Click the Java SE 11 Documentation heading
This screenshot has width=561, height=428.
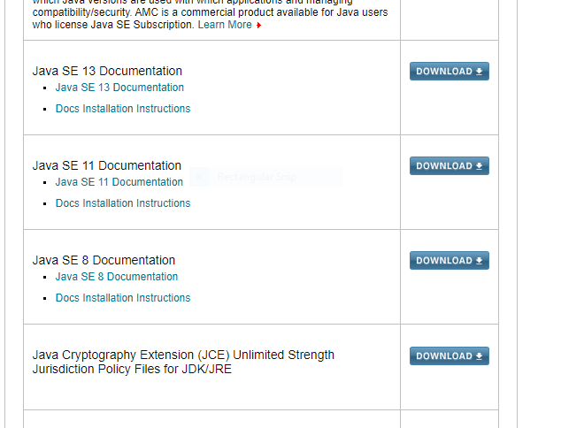tap(106, 165)
